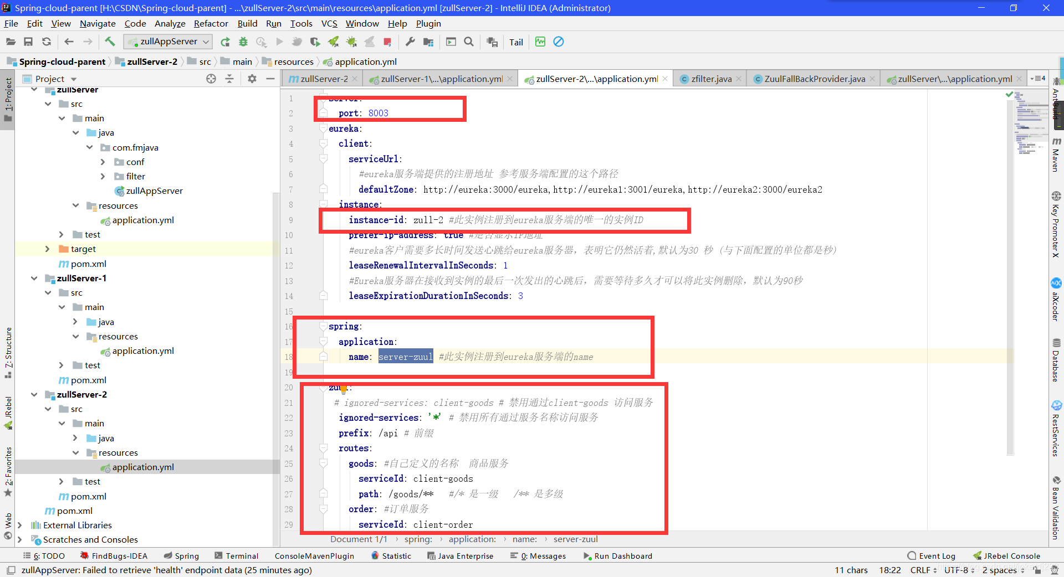This screenshot has width=1064, height=577.
Task: Open Settings with the wrench icon
Action: (x=410, y=42)
